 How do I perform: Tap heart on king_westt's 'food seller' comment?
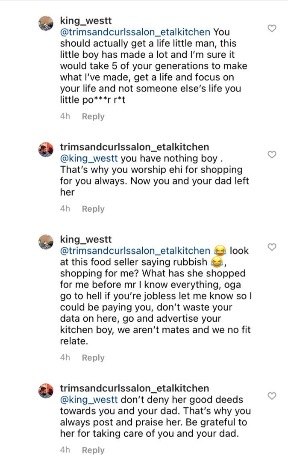271,247
